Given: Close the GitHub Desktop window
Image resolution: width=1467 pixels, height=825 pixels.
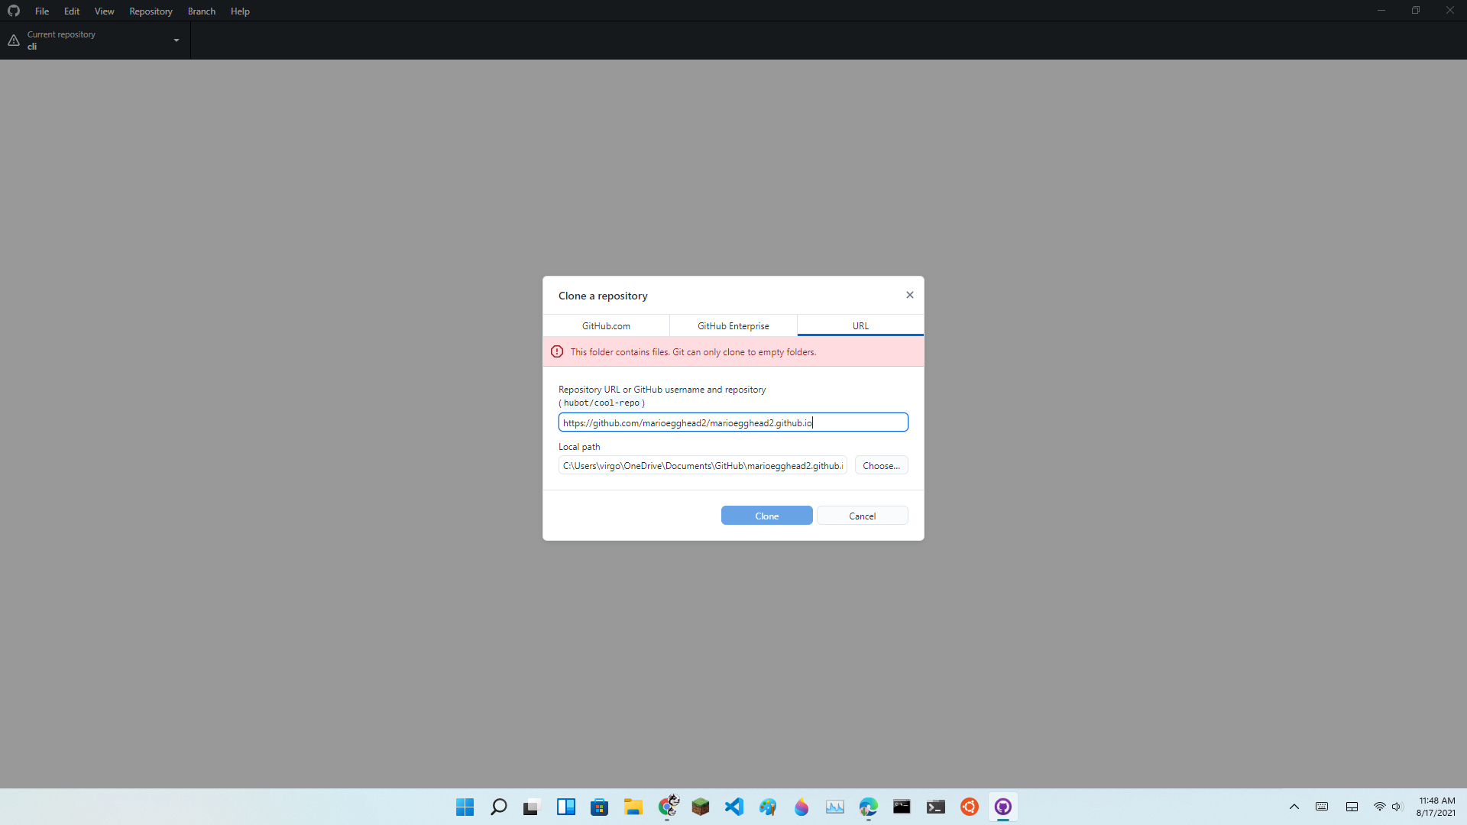Looking at the screenshot, I should [x=1449, y=11].
